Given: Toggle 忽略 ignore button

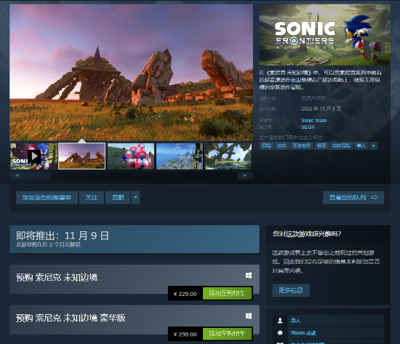Looking at the screenshot, I should click(x=118, y=198).
